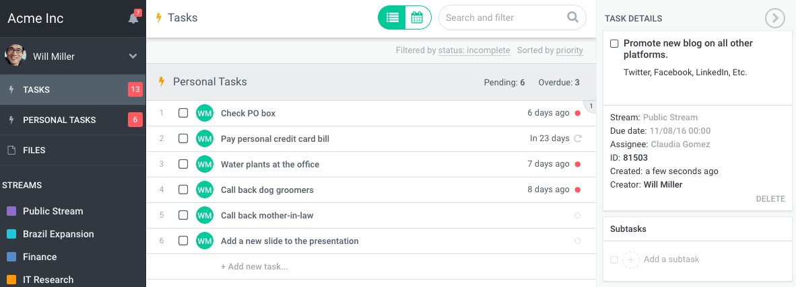
Task: Open Files in the sidebar
Action: [34, 151]
